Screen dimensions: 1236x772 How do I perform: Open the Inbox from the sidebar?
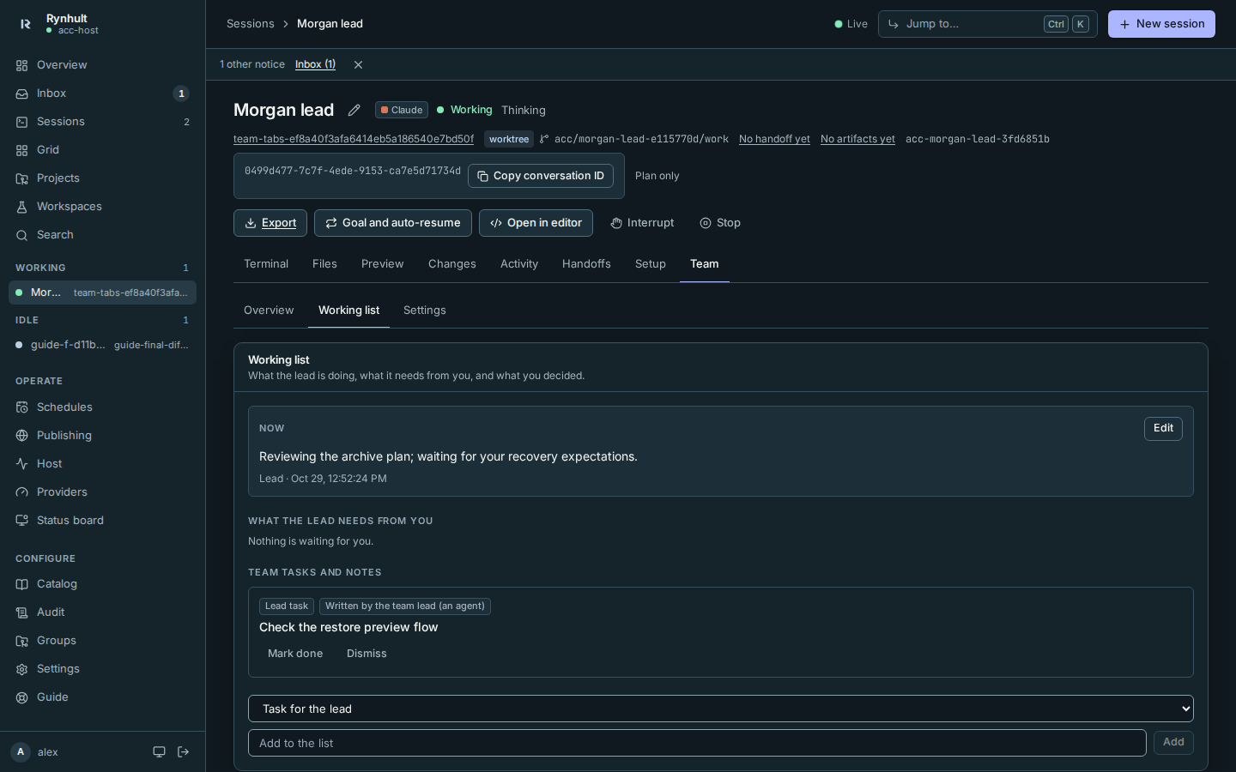coord(103,93)
